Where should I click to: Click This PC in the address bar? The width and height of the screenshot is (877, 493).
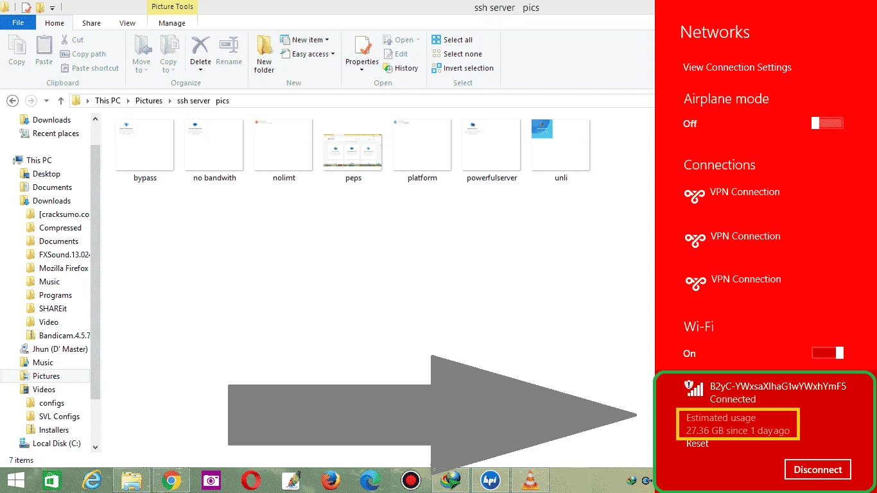pyautogui.click(x=107, y=101)
